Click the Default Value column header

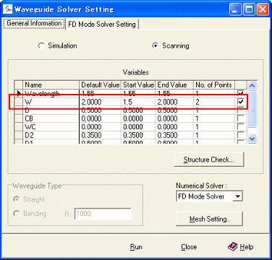click(100, 85)
